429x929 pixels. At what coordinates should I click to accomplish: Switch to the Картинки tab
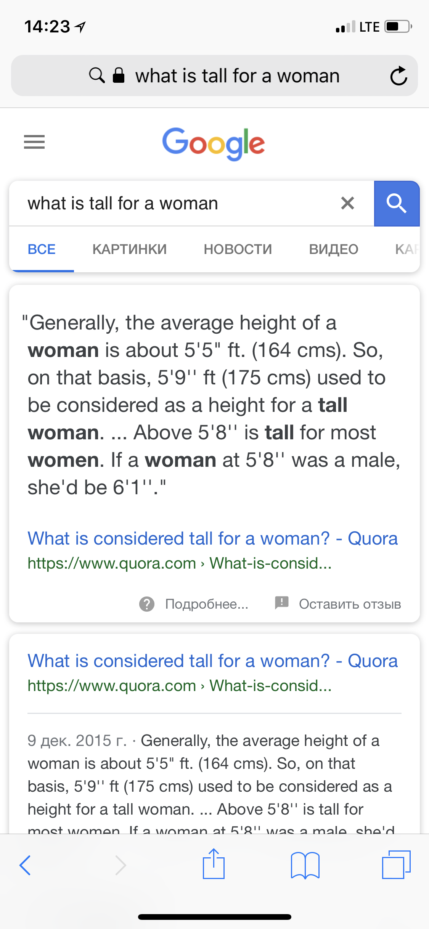129,249
